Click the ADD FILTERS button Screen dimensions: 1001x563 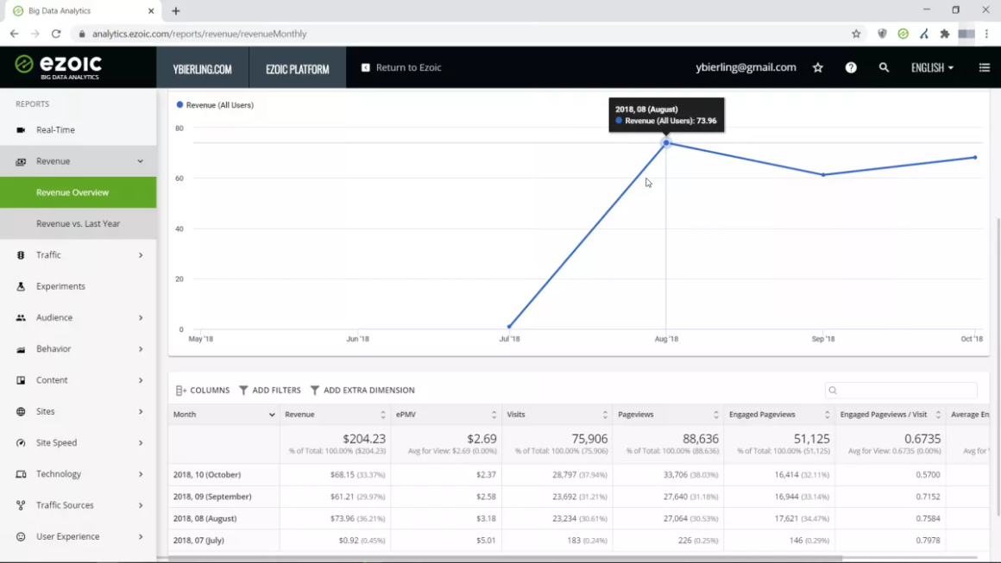tap(270, 391)
